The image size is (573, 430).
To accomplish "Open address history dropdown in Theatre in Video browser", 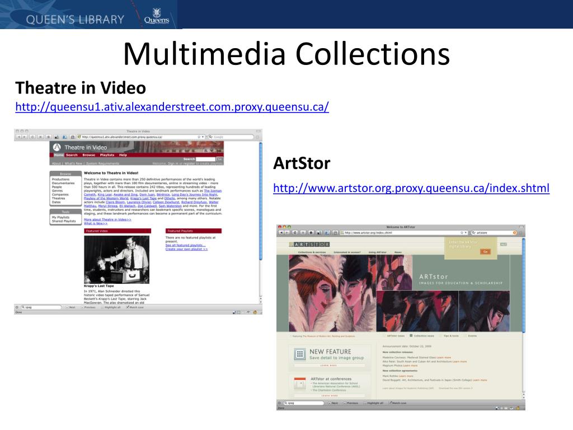I will [x=203, y=137].
